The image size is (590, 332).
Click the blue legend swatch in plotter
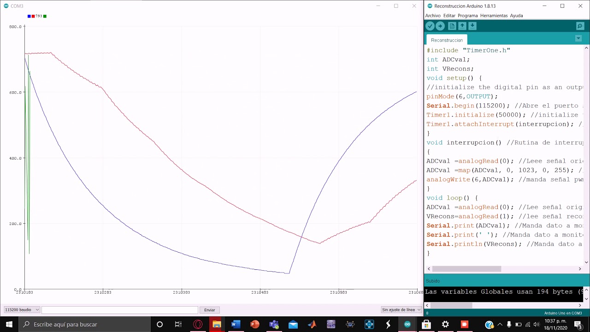pyautogui.click(x=29, y=16)
